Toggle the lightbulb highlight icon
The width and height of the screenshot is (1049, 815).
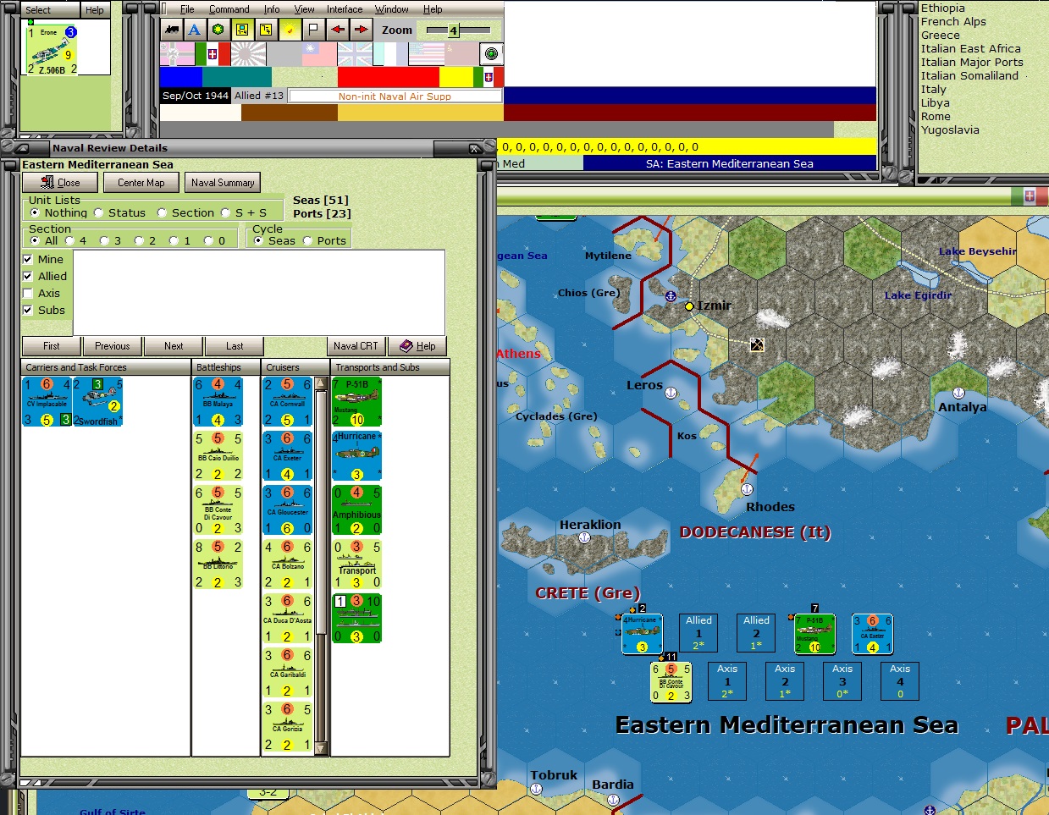click(x=290, y=29)
